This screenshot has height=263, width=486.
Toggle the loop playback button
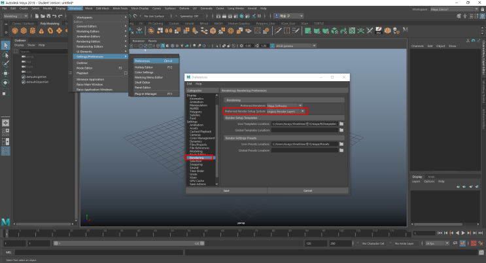tap(455, 243)
